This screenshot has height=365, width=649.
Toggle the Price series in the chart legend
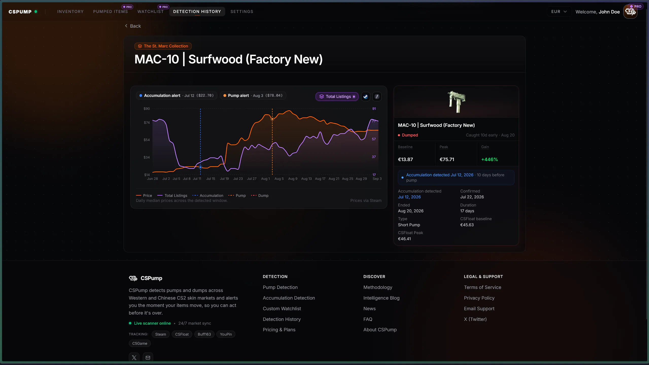pos(144,195)
